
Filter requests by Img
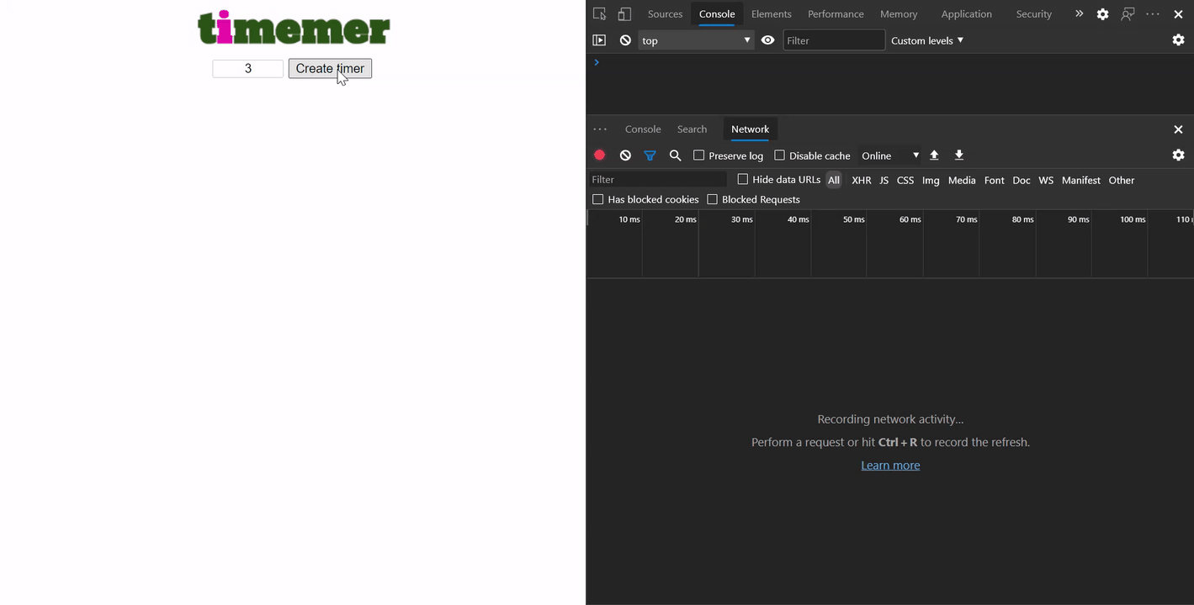930,180
